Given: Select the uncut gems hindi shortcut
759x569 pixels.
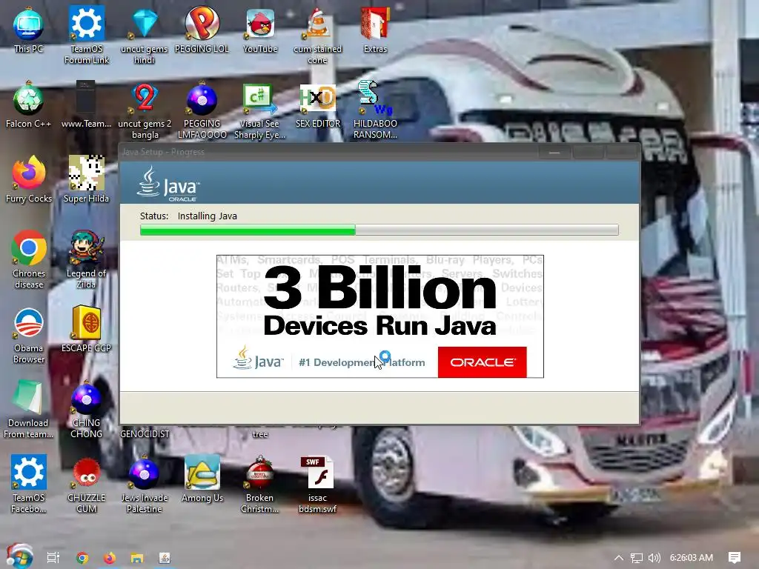Looking at the screenshot, I should (x=145, y=35).
